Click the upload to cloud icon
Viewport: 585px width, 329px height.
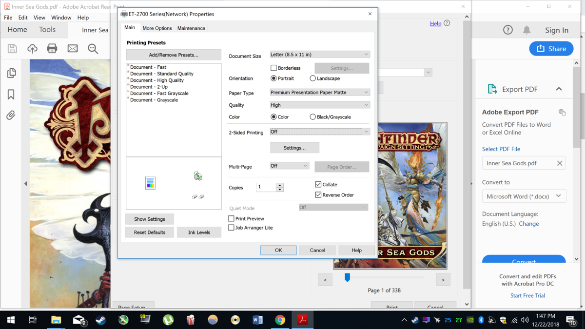(32, 48)
